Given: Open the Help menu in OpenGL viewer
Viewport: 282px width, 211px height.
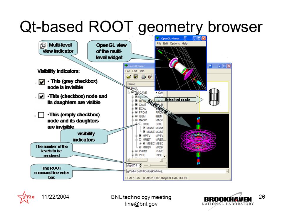Looking at the screenshot, I should point(184,43).
